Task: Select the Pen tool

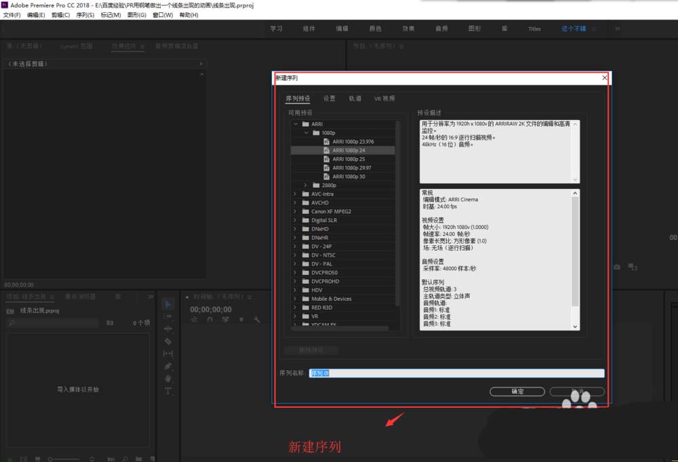Action: pos(167,366)
